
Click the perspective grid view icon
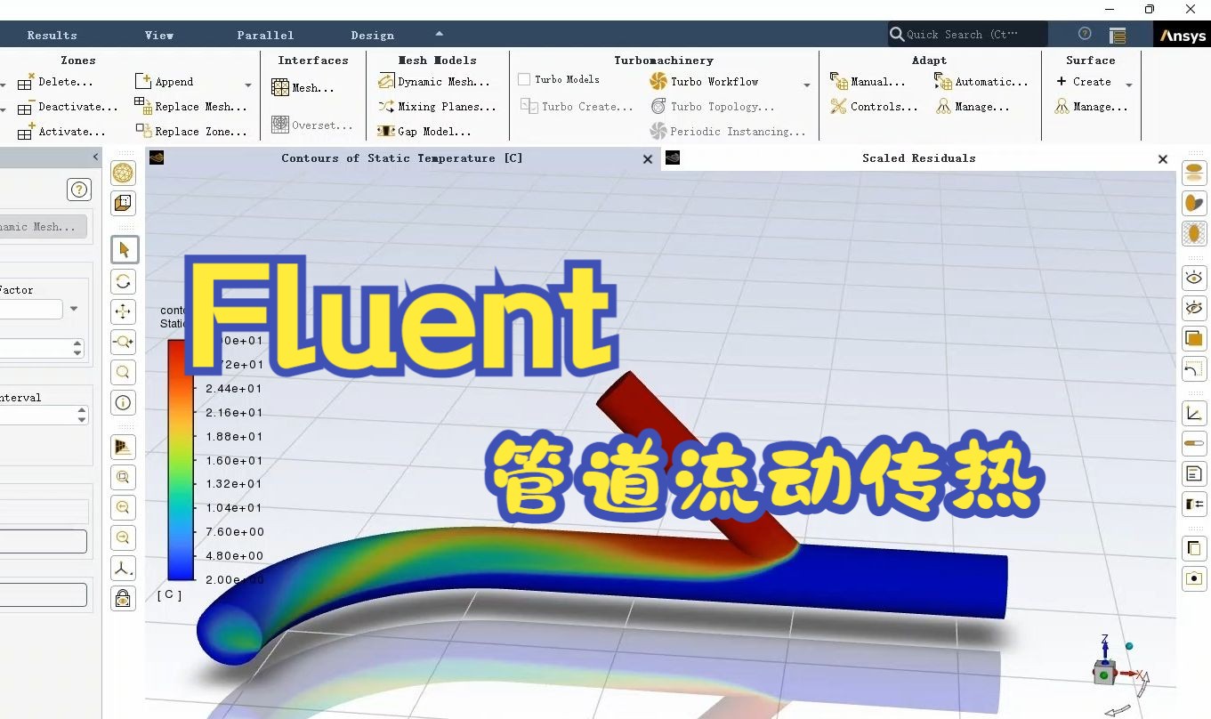[x=124, y=447]
